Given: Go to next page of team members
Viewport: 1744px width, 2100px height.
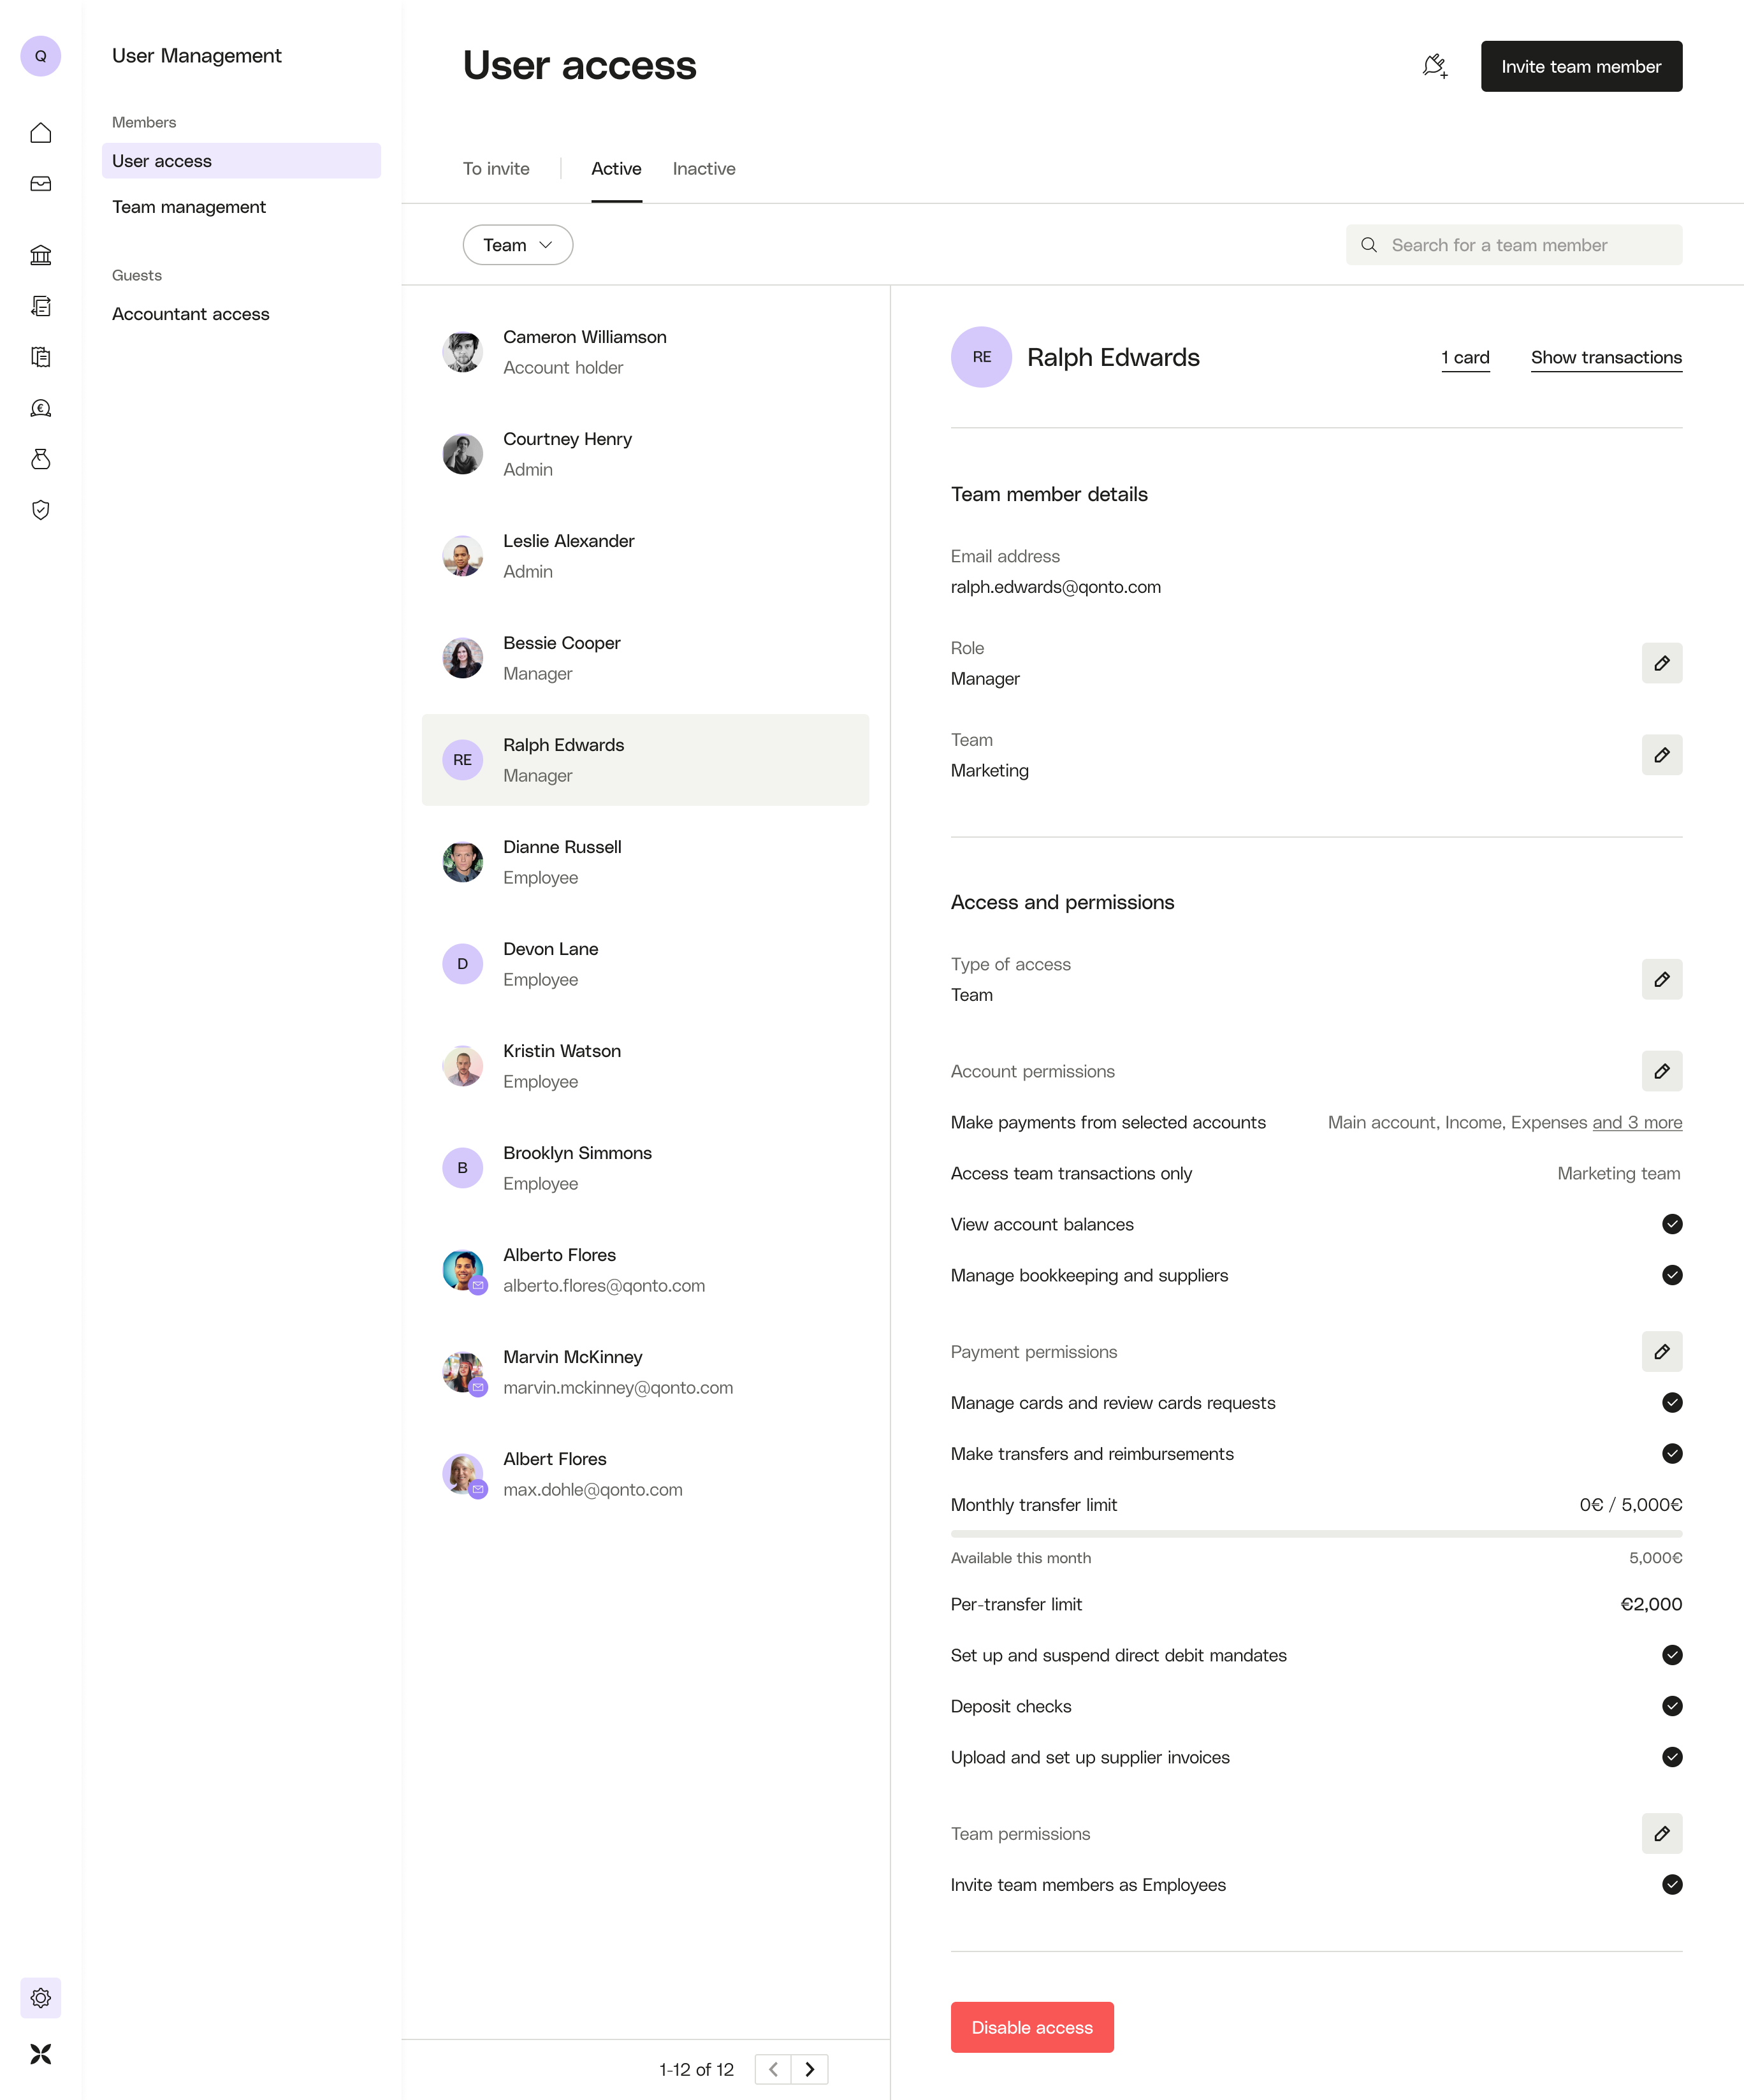Looking at the screenshot, I should (x=810, y=2069).
